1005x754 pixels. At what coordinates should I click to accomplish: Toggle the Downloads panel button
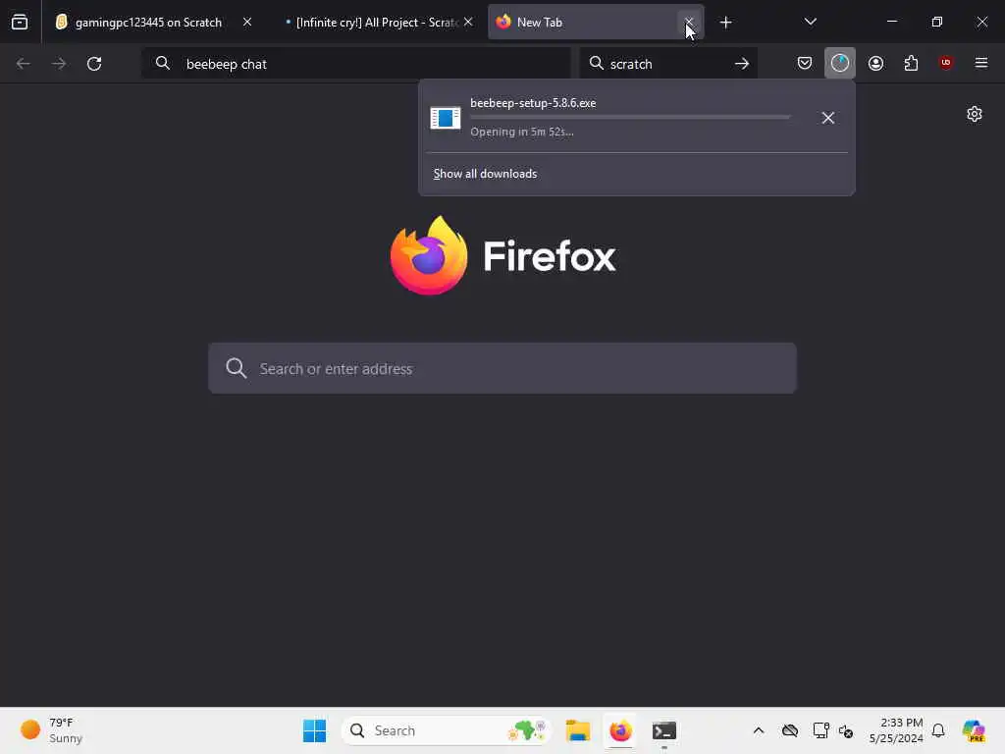[840, 63]
